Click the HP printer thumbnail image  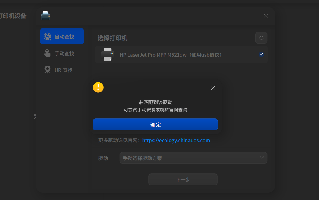click(108, 54)
